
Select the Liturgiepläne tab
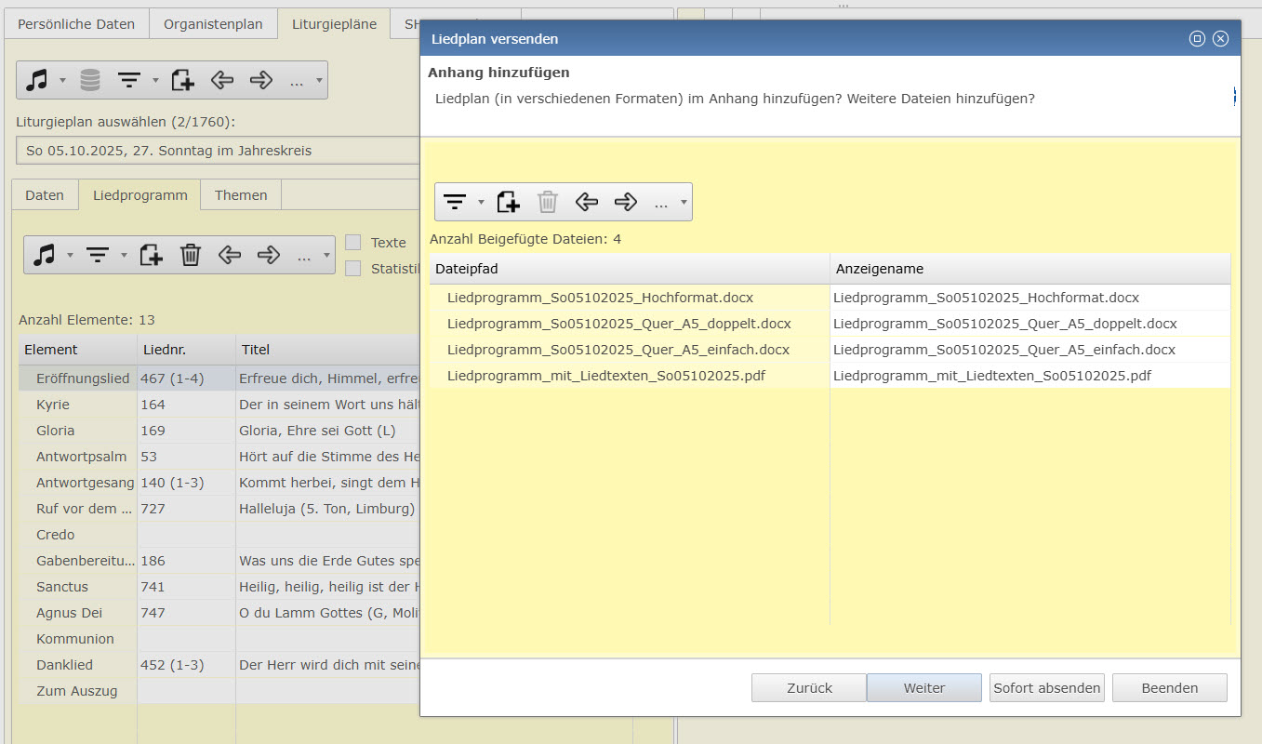tap(334, 24)
